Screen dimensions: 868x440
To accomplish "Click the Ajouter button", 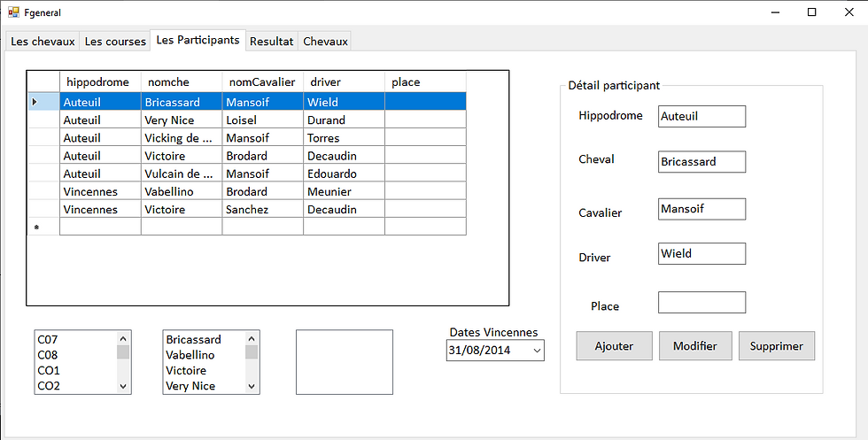I will [614, 346].
